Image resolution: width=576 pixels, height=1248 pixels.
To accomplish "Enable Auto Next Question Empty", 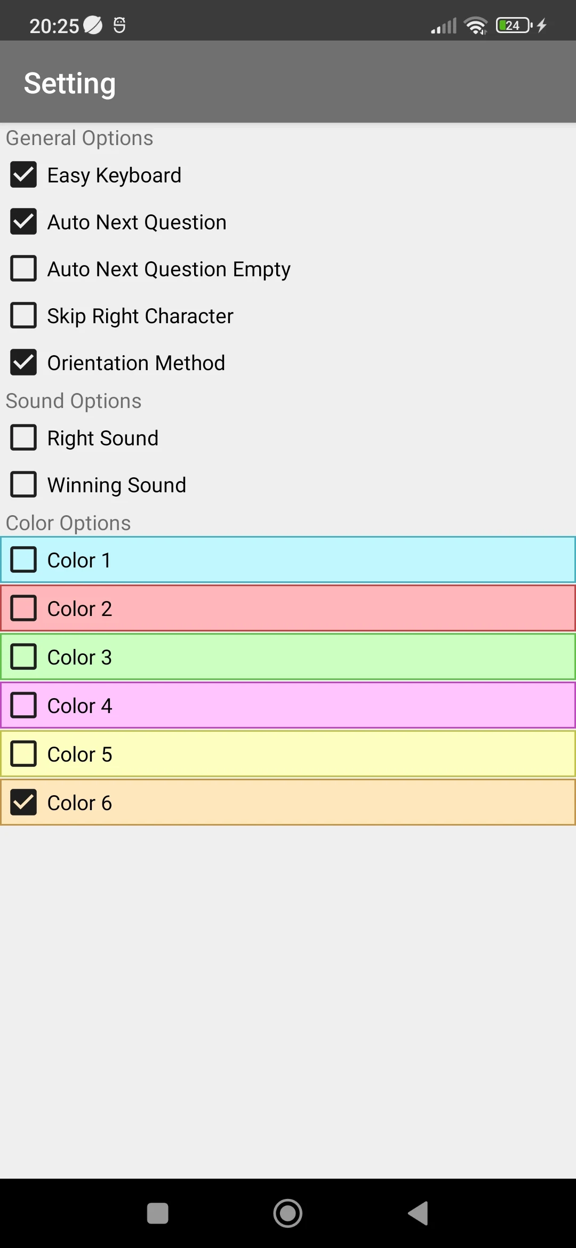I will pos(23,269).
